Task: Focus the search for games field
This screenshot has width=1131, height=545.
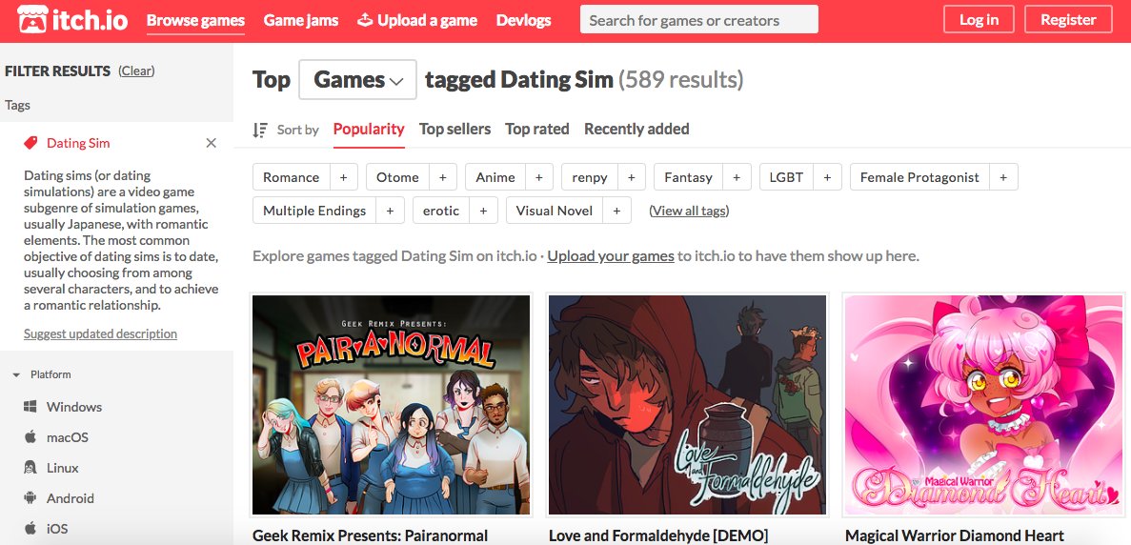Action: 699,19
